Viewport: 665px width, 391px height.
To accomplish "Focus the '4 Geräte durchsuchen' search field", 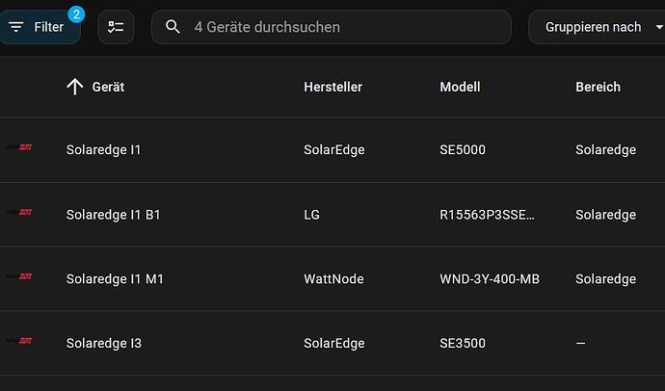I will 332,27.
